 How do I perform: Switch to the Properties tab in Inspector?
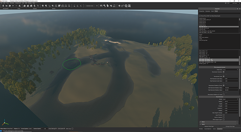click(202, 11)
